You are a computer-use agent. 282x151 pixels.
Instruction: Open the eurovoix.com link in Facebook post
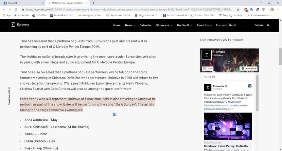[x=226, y=107]
